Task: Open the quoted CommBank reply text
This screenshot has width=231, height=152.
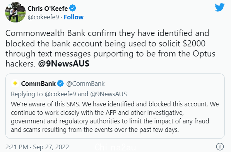Action: 115,117
